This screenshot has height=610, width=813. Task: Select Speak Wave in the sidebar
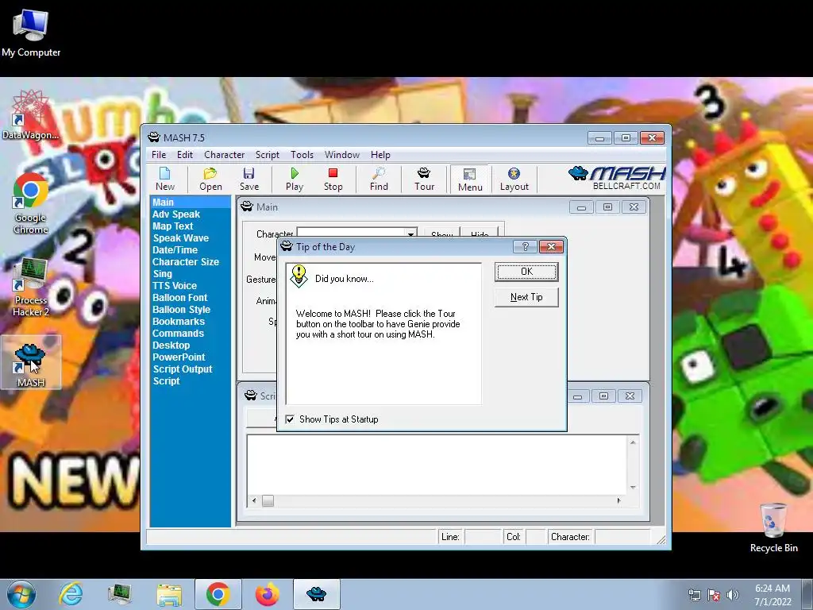click(x=180, y=238)
